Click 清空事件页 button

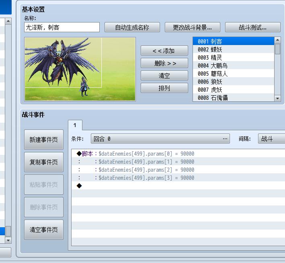tap(44, 230)
